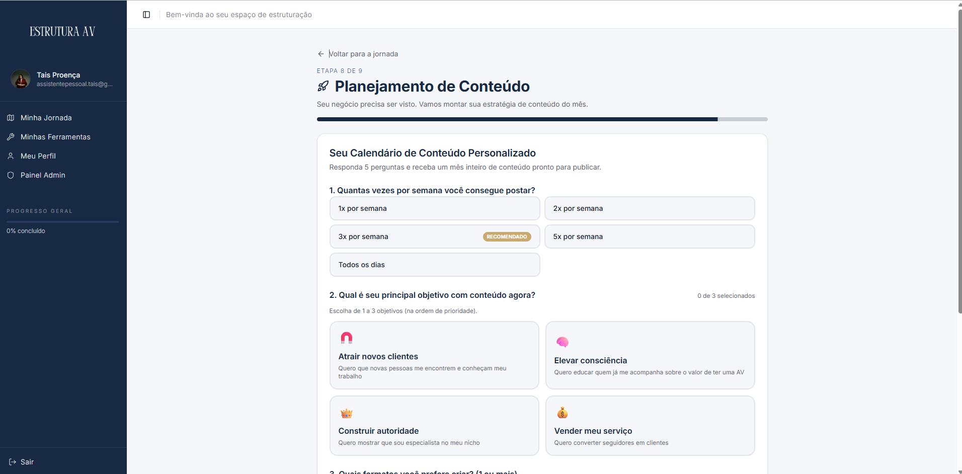Toggle the Atrair novos clientes objective card
The height and width of the screenshot is (474, 962).
(x=434, y=355)
